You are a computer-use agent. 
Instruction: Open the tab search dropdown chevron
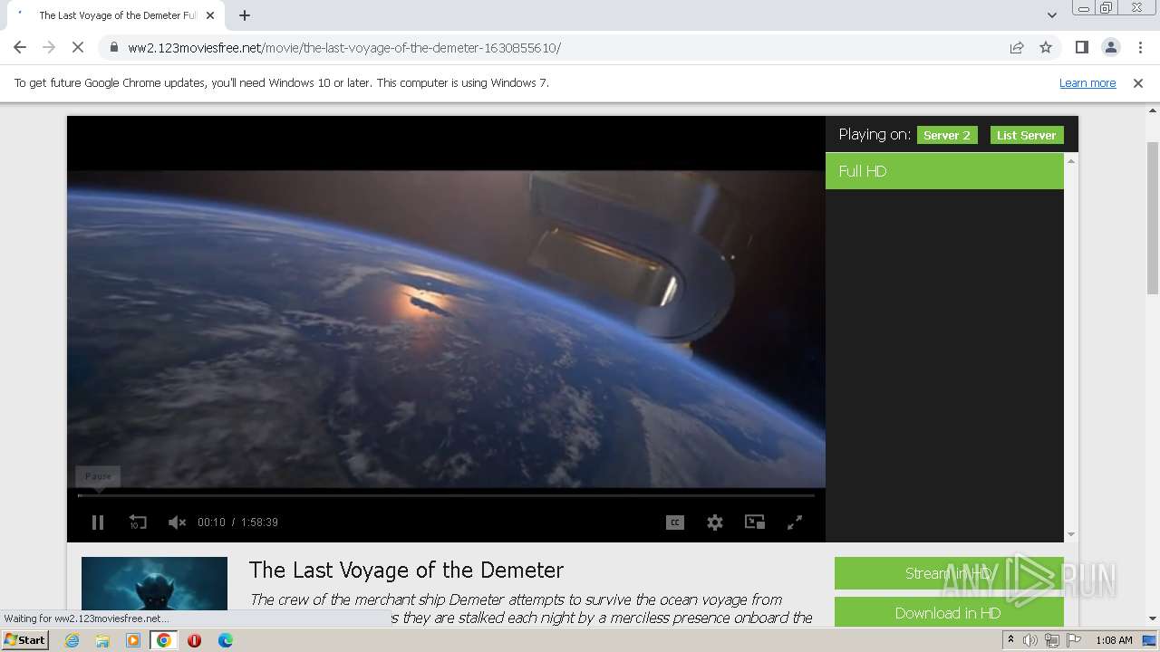tap(1052, 15)
